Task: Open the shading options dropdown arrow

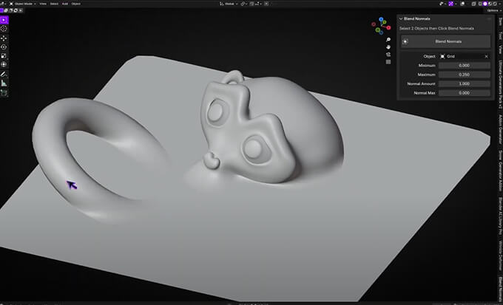Action: 500,4
